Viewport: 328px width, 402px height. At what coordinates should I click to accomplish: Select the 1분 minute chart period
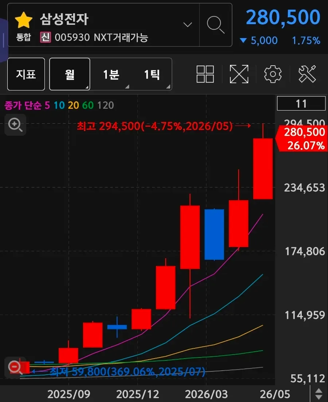pos(111,74)
